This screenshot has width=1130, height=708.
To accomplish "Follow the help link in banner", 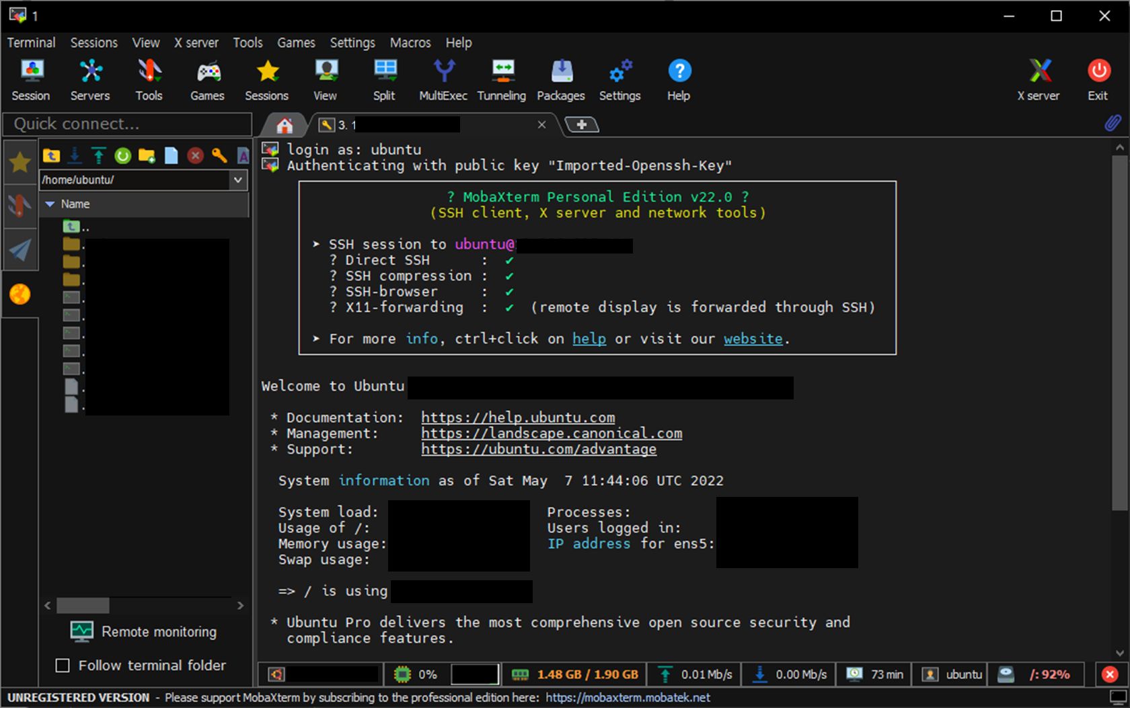I will point(589,339).
